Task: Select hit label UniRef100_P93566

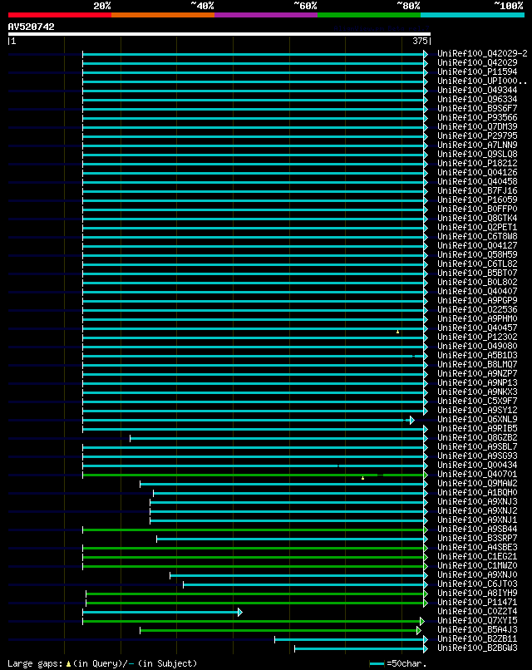Action: point(477,117)
